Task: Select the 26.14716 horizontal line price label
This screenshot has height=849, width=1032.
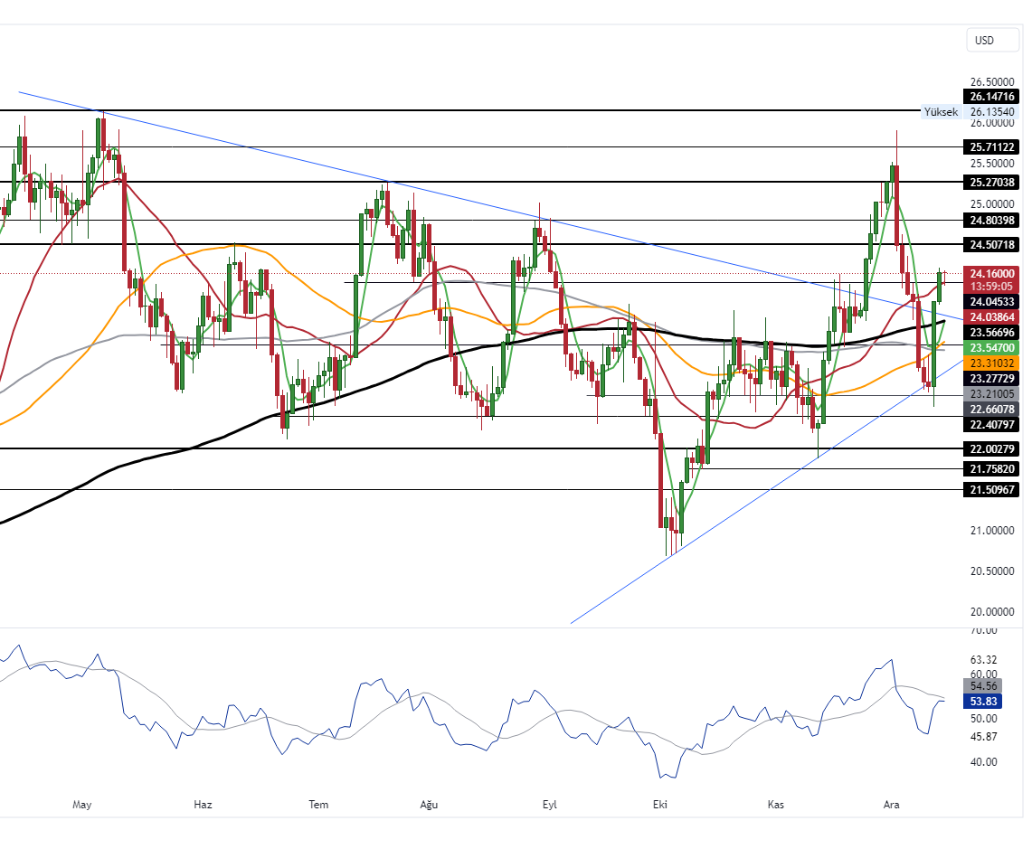Action: click(992, 97)
